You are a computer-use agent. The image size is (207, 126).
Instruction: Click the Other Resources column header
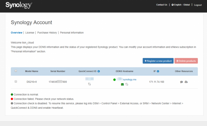click(184, 71)
